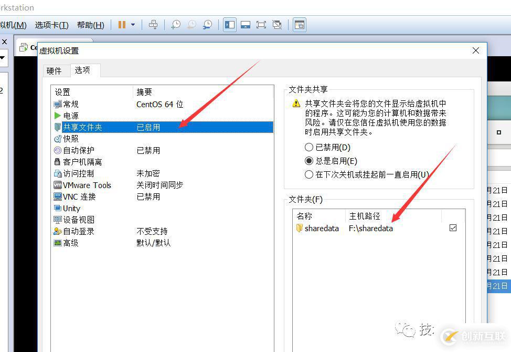Open the dropdown arrow beside Pause button

point(133,25)
